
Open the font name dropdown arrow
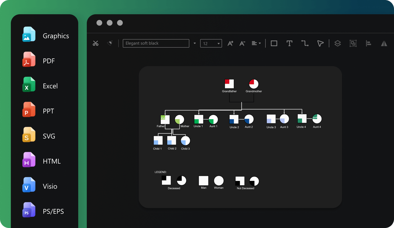coord(195,43)
